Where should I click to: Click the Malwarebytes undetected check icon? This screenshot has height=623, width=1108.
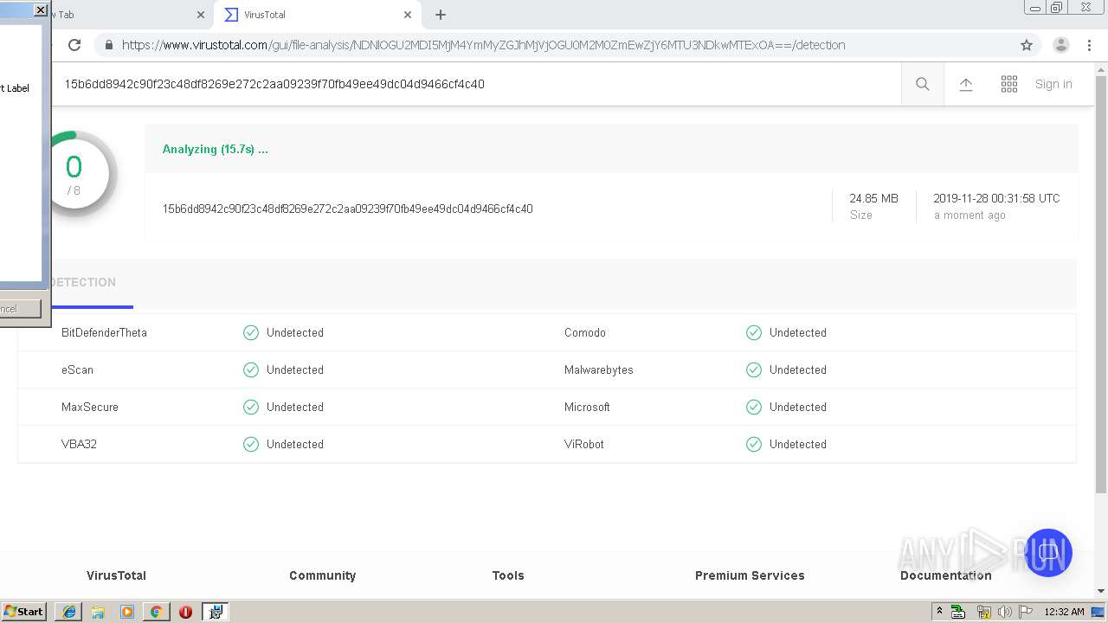point(754,369)
